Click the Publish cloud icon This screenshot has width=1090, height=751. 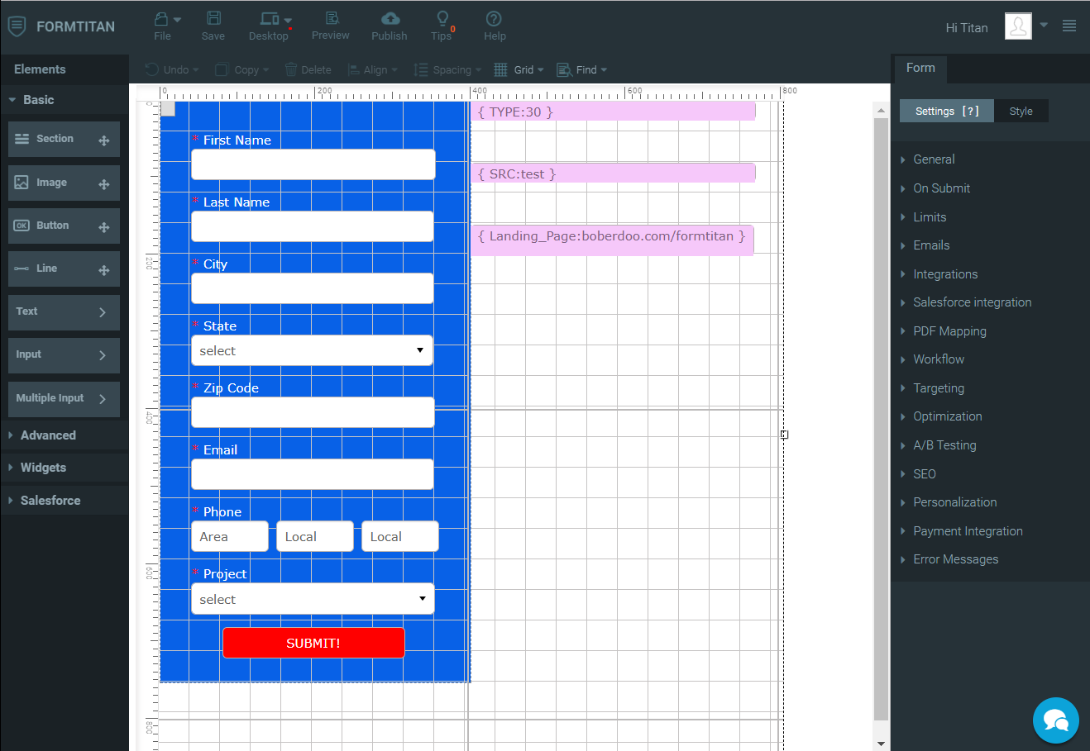(x=390, y=19)
